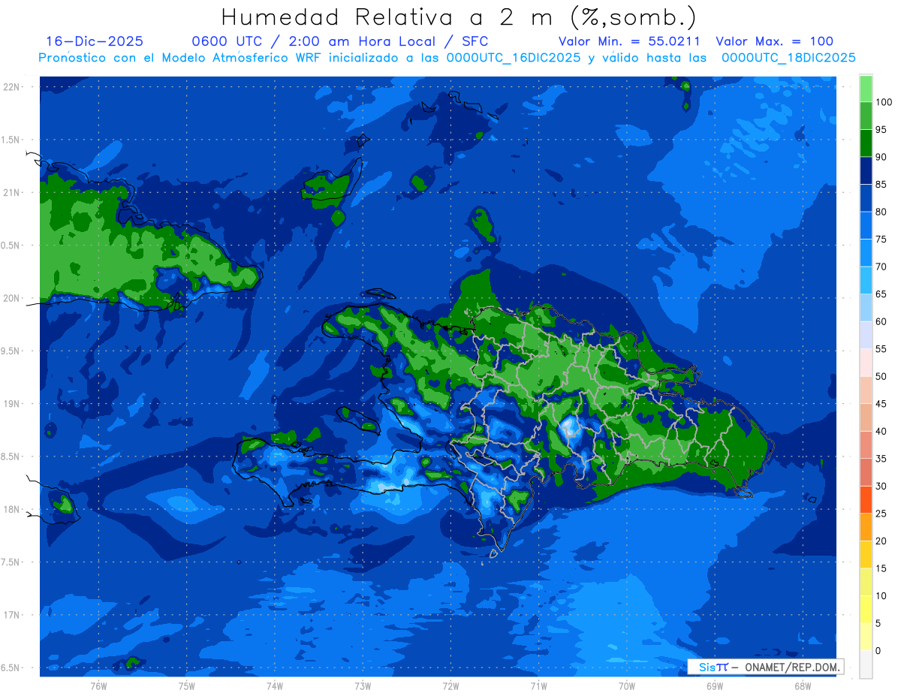Click the pale pink swatch between 50 and 55
This screenshot has height=696, width=901.
(866, 363)
